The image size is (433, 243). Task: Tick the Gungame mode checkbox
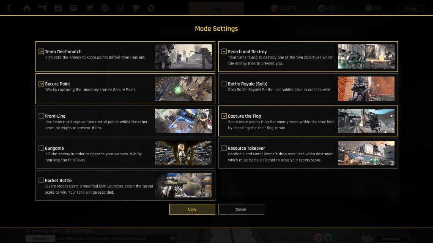[x=41, y=148]
